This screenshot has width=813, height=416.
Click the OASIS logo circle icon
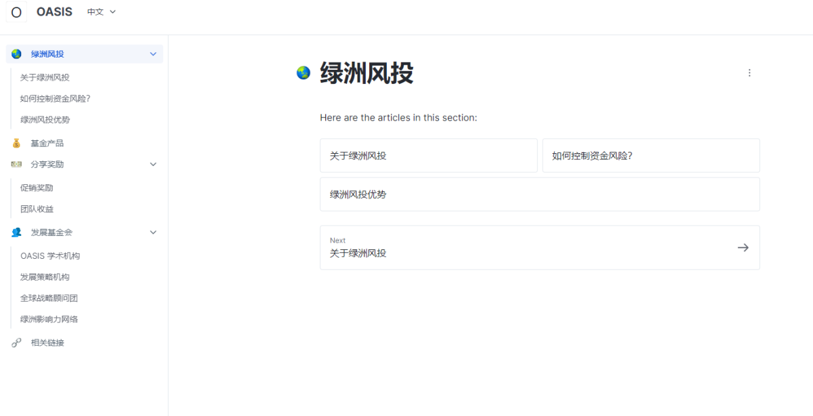[x=16, y=12]
